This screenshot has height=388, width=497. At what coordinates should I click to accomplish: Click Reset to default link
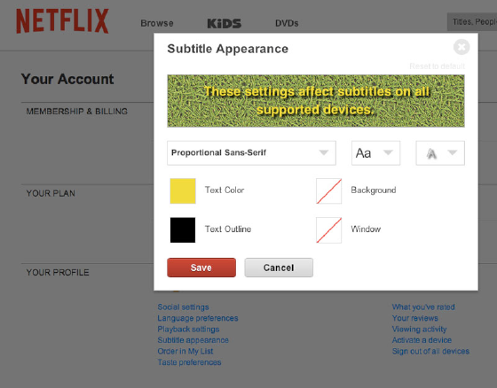click(x=437, y=66)
